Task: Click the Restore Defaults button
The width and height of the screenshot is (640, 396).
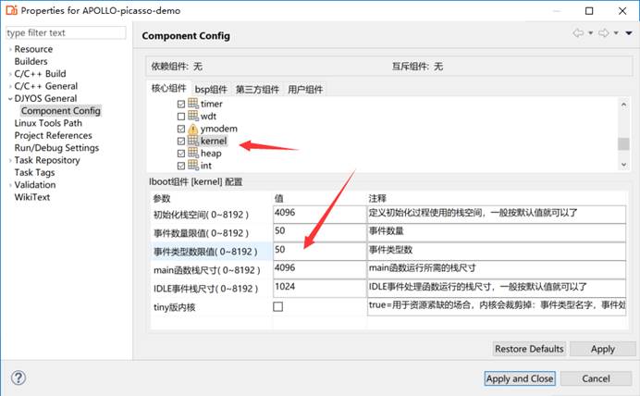Action: coord(529,349)
